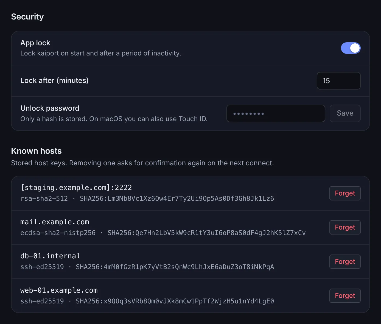Click the Security section heading
The width and height of the screenshot is (381, 324).
(27, 17)
